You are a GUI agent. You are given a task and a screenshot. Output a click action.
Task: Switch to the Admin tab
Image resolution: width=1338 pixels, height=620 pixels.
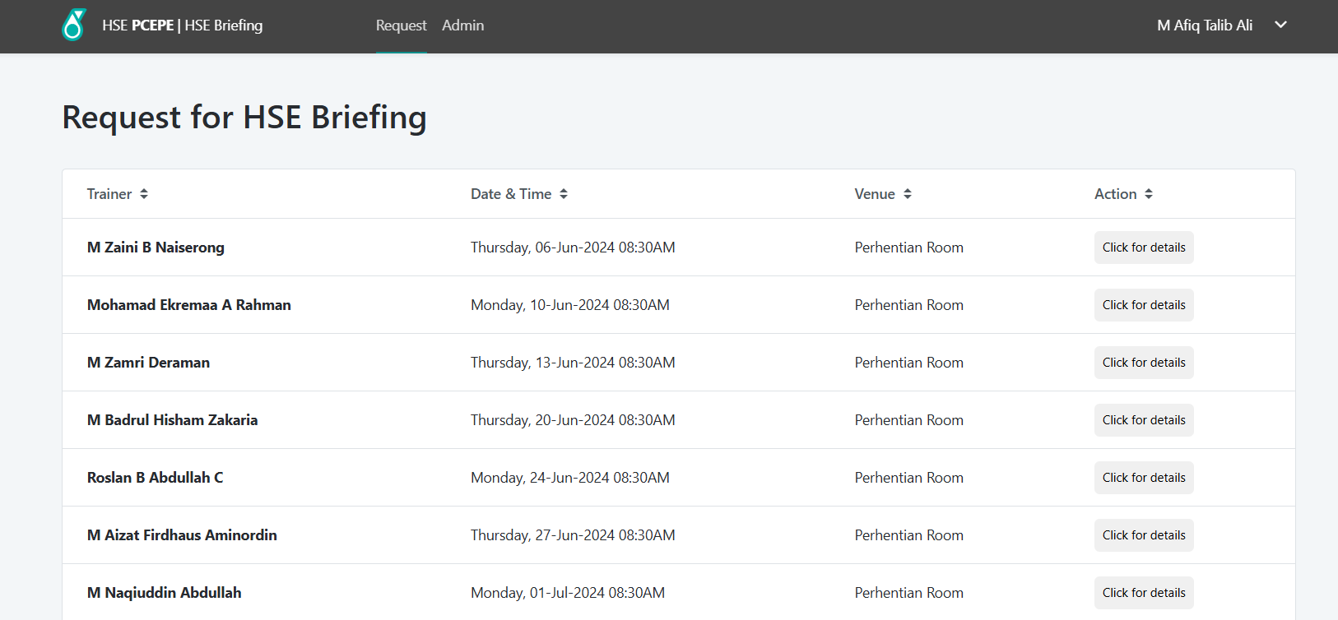tap(462, 25)
